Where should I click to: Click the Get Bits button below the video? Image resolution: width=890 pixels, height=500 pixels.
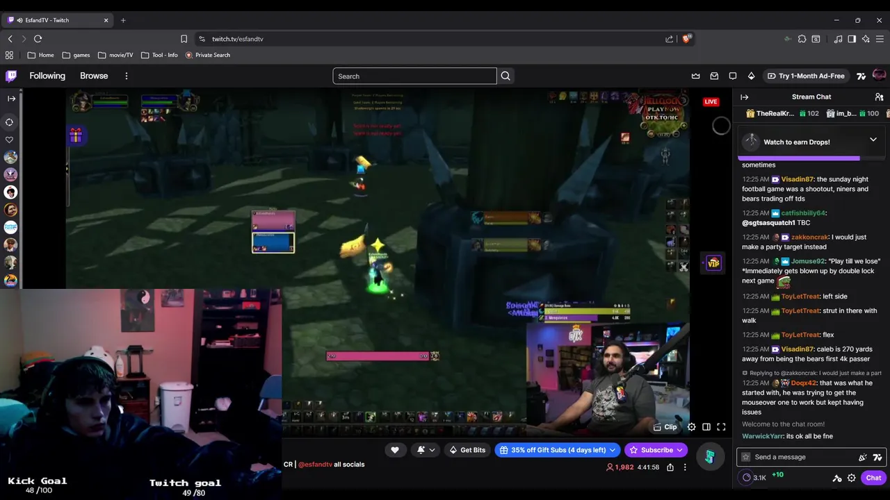(x=467, y=450)
